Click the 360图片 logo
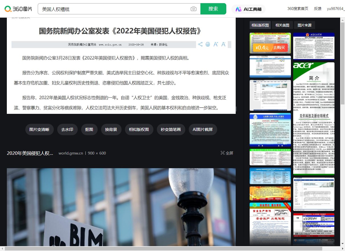345x251 pixels. coord(18,9)
